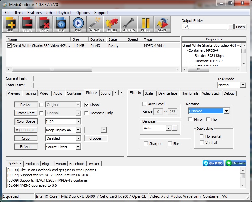Enable the Frame Rate checkbox
The width and height of the screenshot is (252, 202).
[x=41, y=113]
